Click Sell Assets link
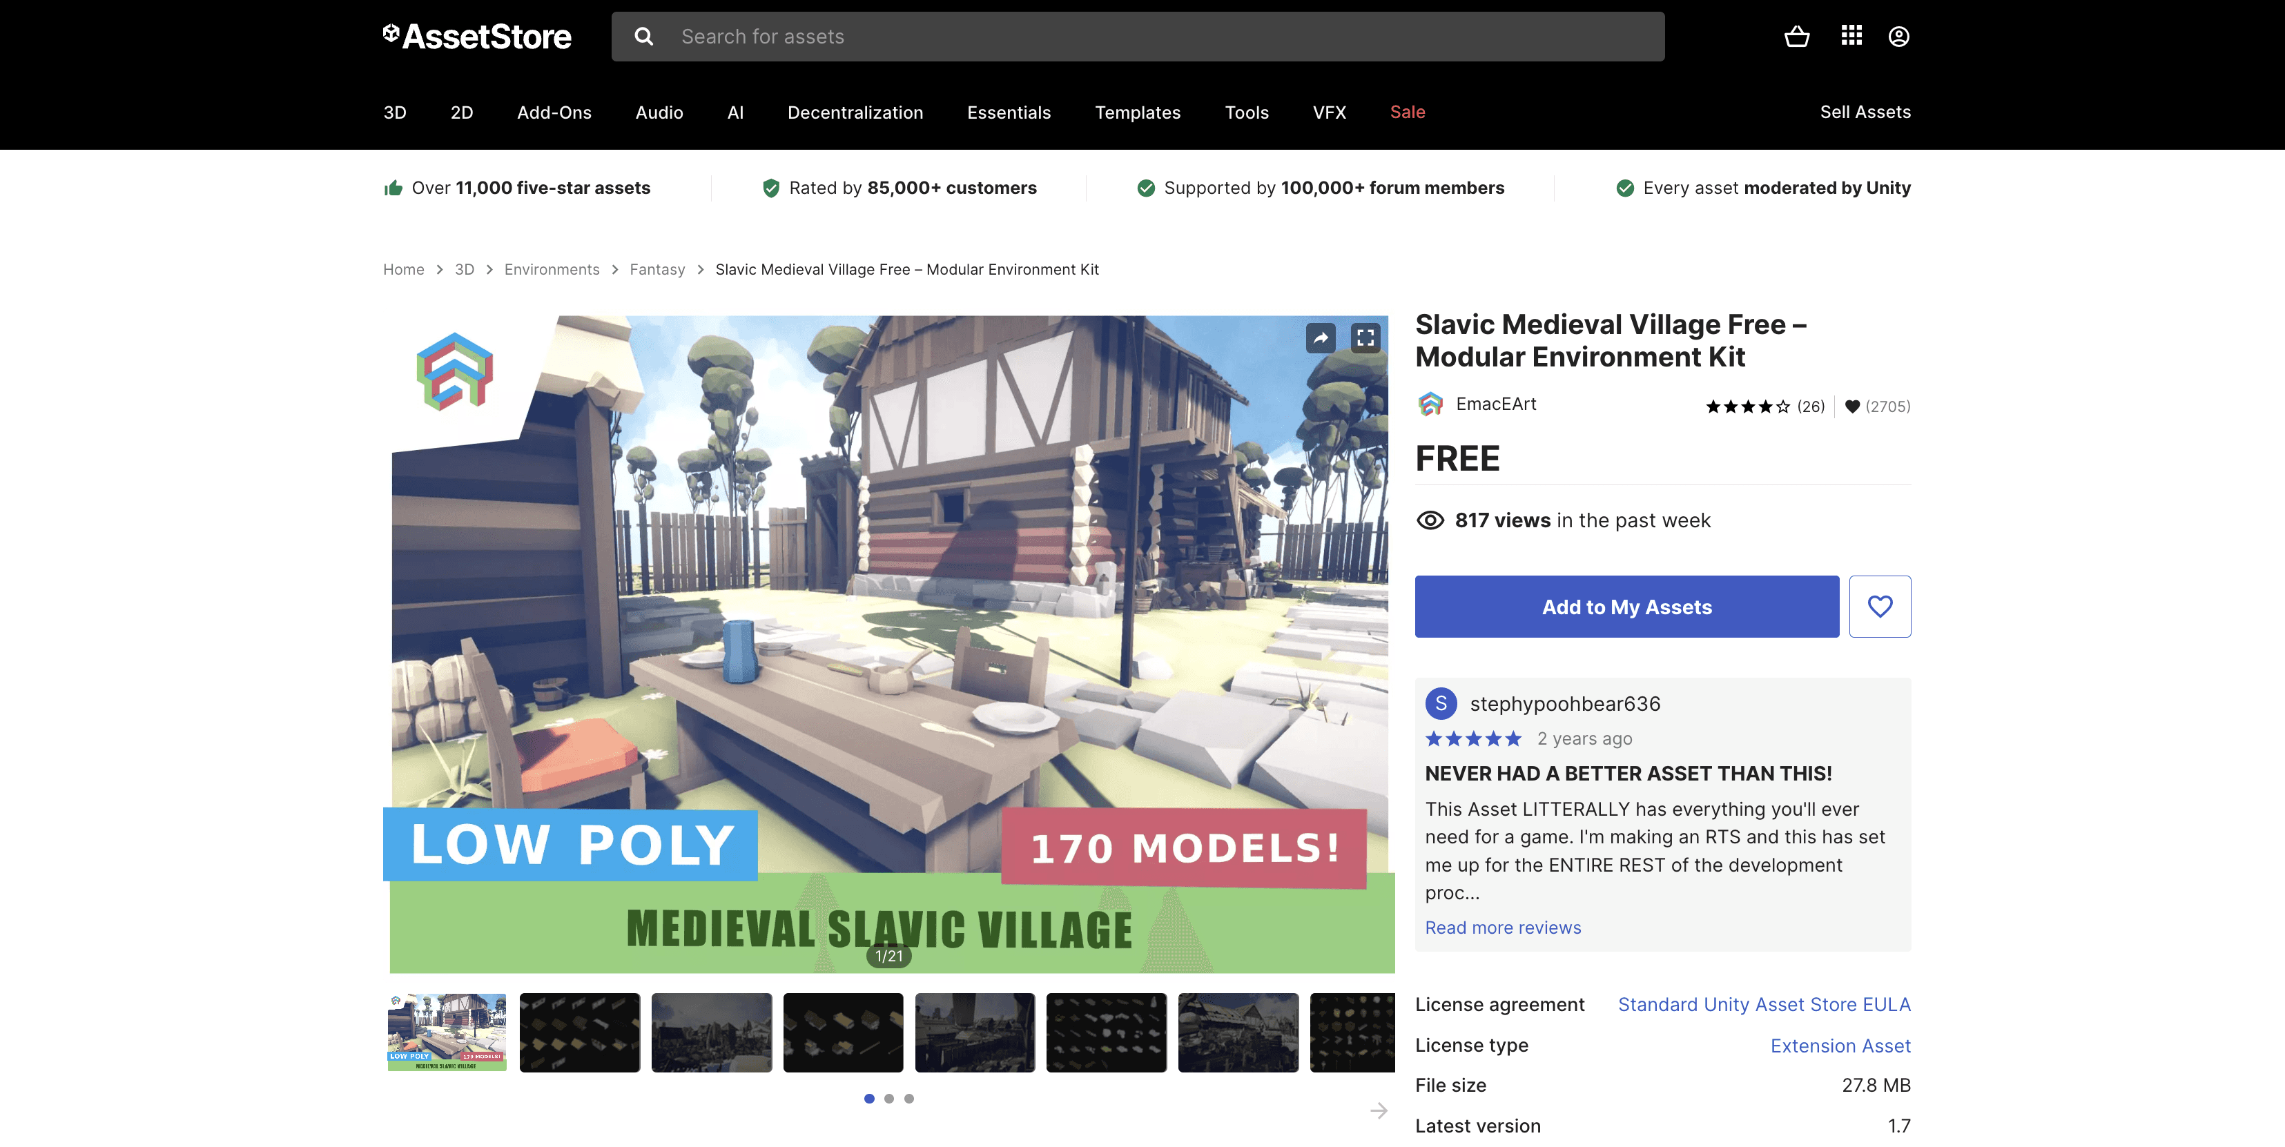The height and width of the screenshot is (1147, 2285). (1865, 112)
